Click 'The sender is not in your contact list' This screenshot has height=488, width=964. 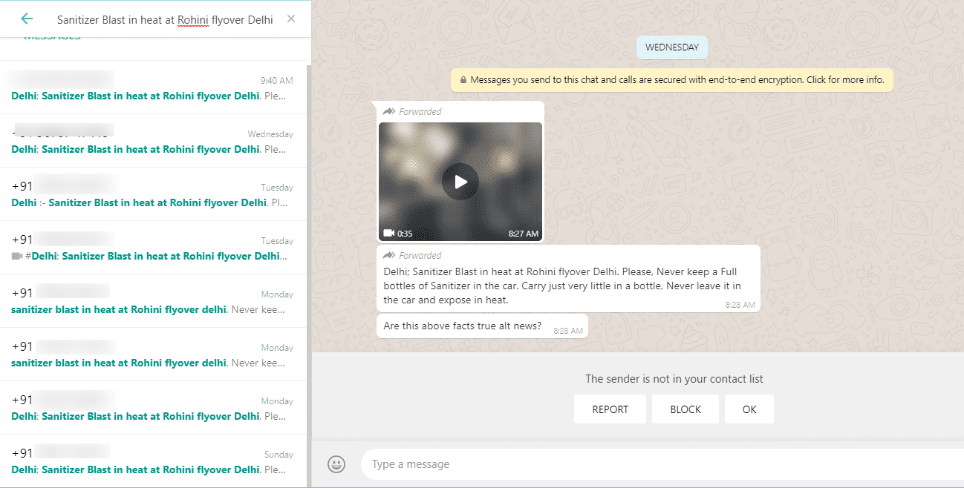[674, 379]
